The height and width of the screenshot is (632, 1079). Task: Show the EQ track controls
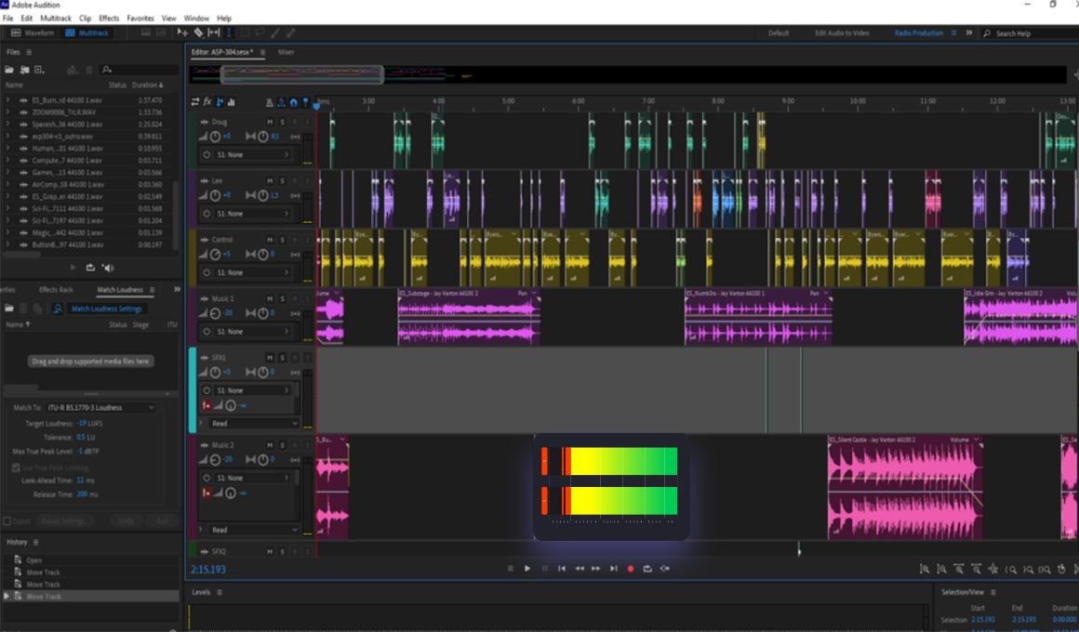coord(232,102)
